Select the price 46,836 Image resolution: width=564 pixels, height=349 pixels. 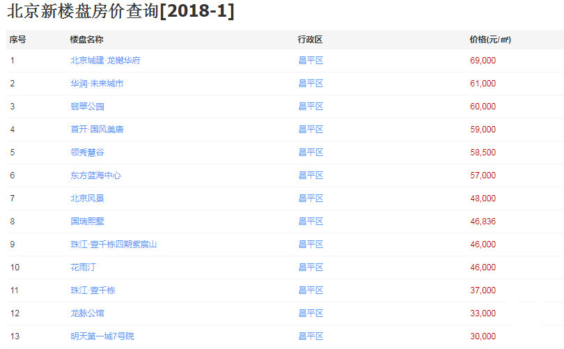click(483, 222)
